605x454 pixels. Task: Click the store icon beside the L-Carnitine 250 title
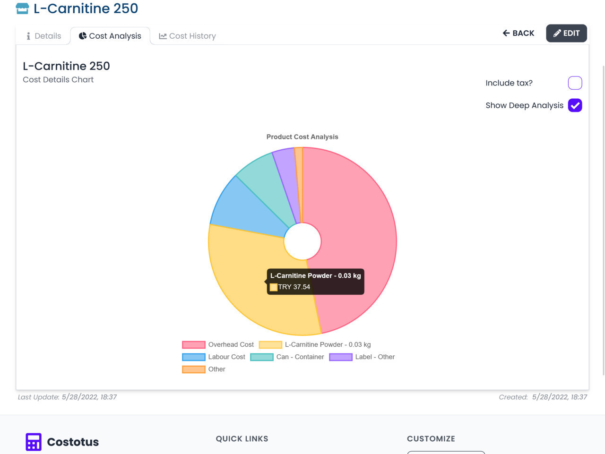click(22, 9)
